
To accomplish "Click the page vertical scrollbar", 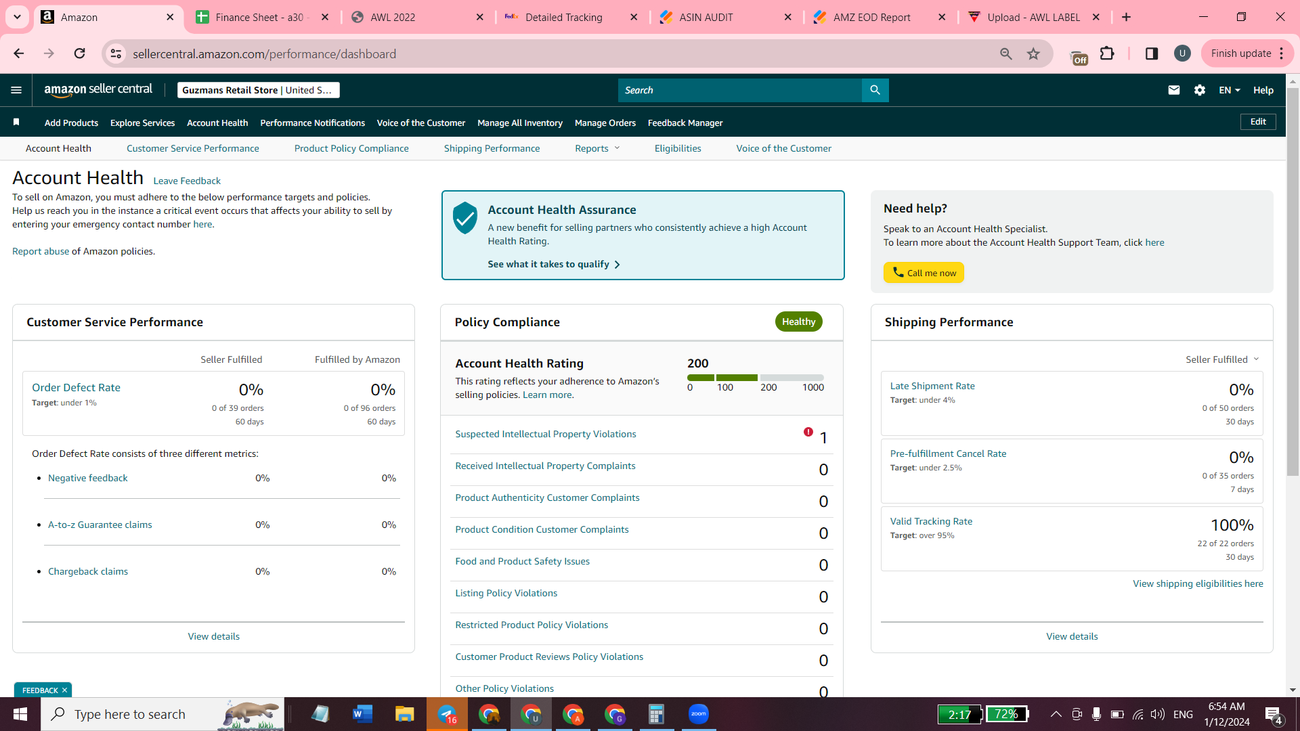I will 1293,281.
